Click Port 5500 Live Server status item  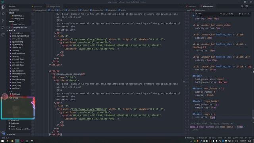click(238, 138)
